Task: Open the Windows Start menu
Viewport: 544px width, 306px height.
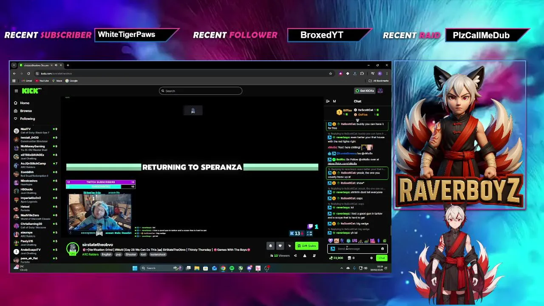Action: [135, 268]
